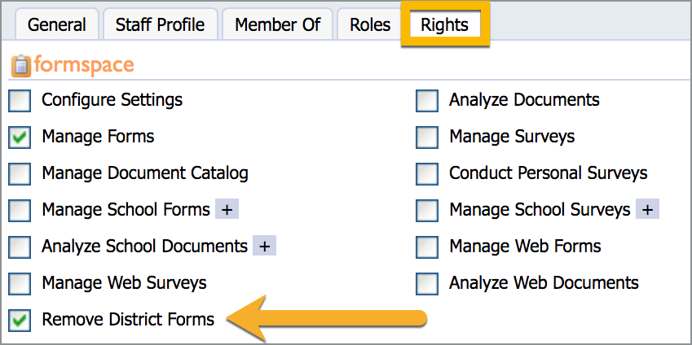Check the Manage Web Forms box
This screenshot has height=345, width=692.
427,247
